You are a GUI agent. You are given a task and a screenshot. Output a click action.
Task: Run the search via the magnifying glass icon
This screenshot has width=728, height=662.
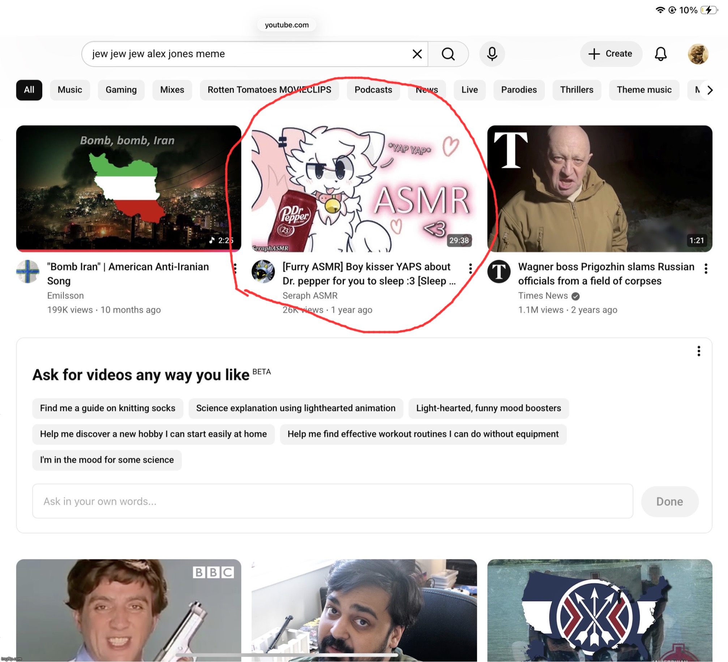coord(448,54)
